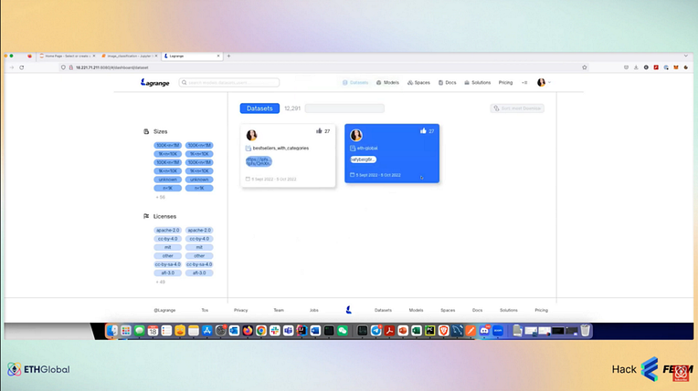Open the Tos footer link
The height and width of the screenshot is (391, 698).
point(205,310)
